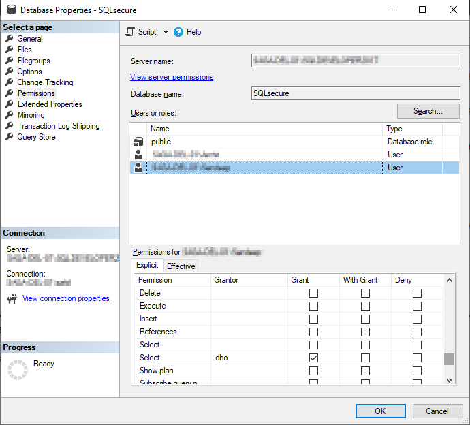Open the Script dropdown arrow
Image resolution: width=470 pixels, height=425 pixels.
pyautogui.click(x=166, y=32)
